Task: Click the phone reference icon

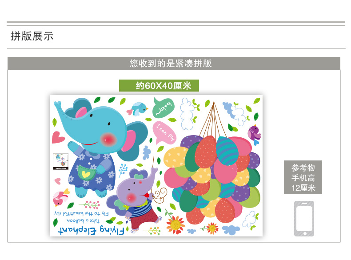Action: click(x=304, y=219)
